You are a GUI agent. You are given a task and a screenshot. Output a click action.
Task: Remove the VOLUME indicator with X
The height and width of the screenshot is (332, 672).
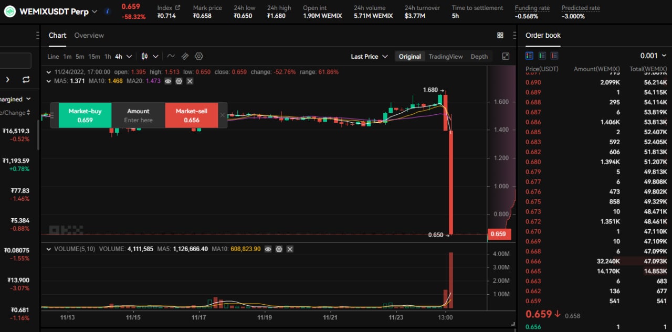290,249
